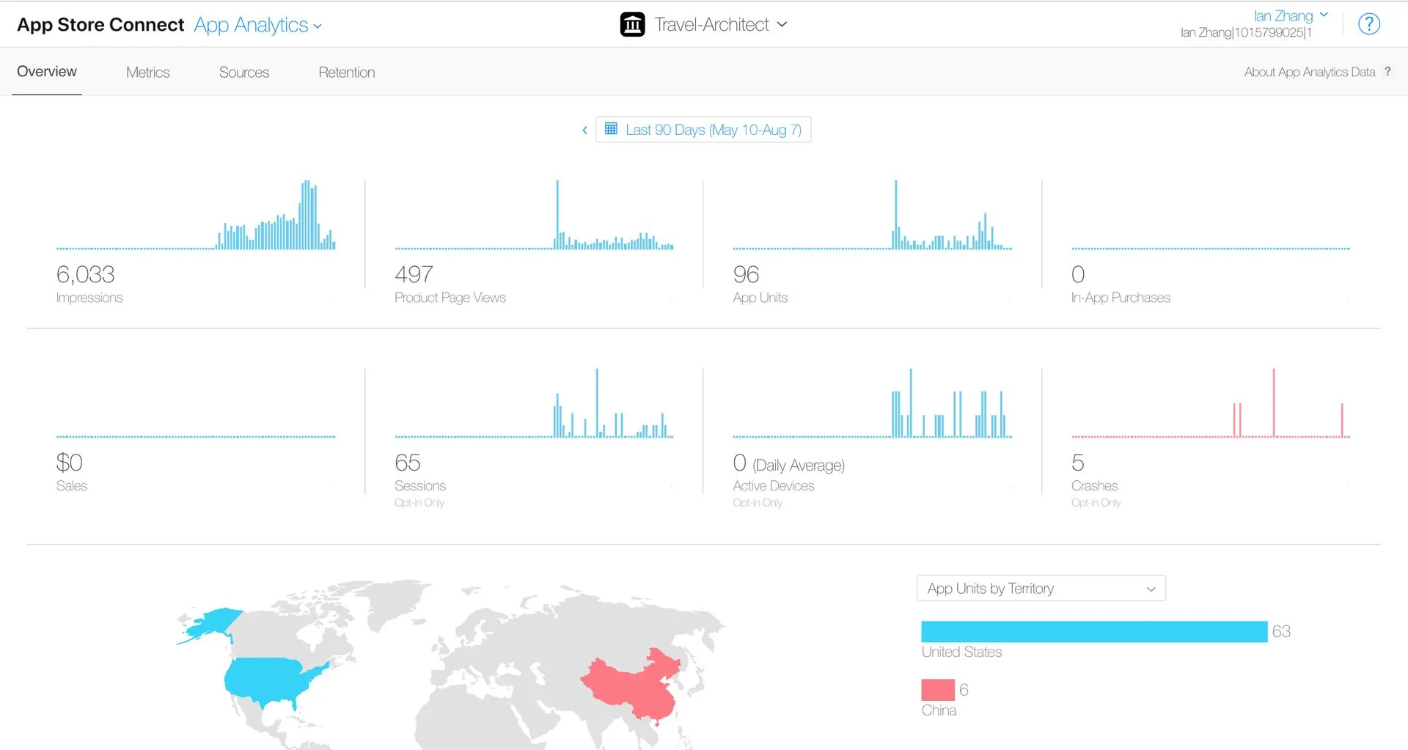Click the 6,033 impressions value
This screenshot has height=750, width=1408.
[x=85, y=274]
